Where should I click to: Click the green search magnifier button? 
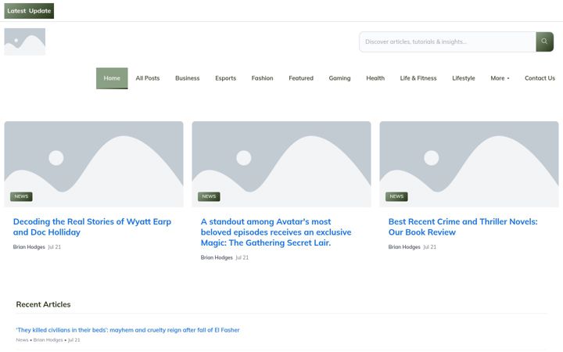(545, 41)
